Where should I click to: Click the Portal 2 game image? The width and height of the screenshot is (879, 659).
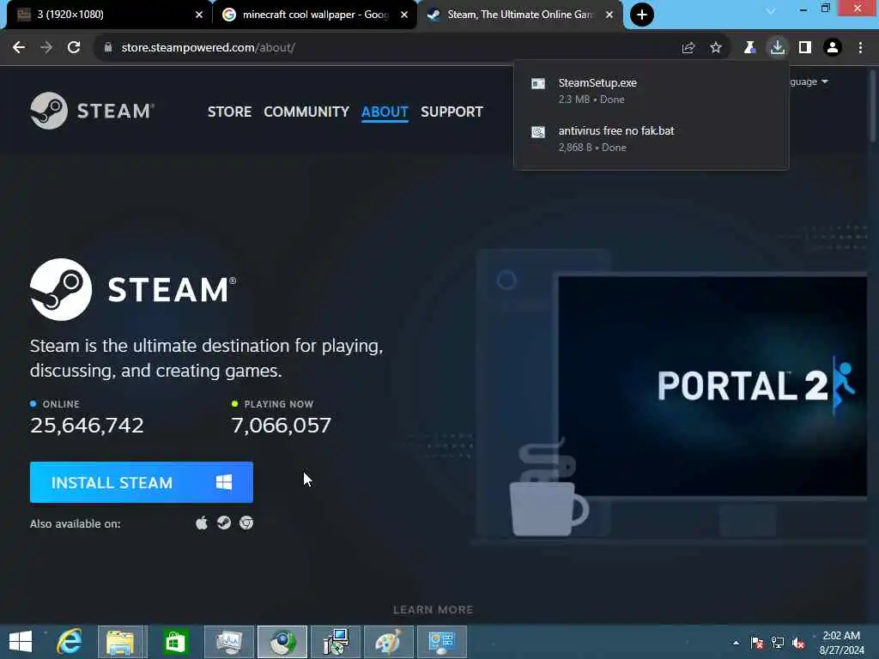pyautogui.click(x=712, y=387)
